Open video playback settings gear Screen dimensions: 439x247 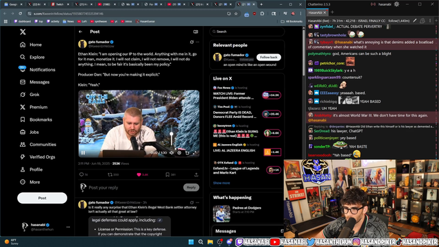(x=179, y=152)
